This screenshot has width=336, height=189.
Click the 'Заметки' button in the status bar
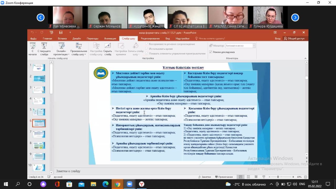204,177
